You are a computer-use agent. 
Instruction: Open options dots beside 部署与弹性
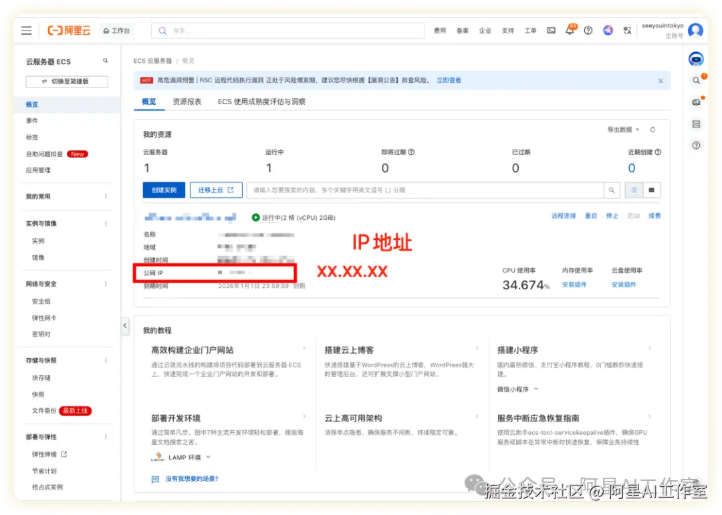click(x=106, y=437)
